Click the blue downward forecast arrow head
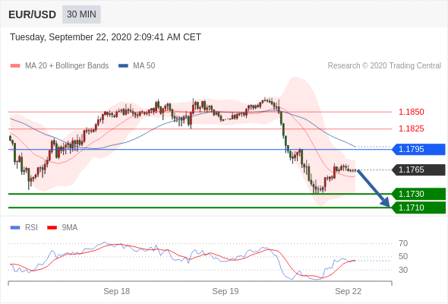Image resolution: width=448 pixels, height=304 pixels. click(386, 202)
